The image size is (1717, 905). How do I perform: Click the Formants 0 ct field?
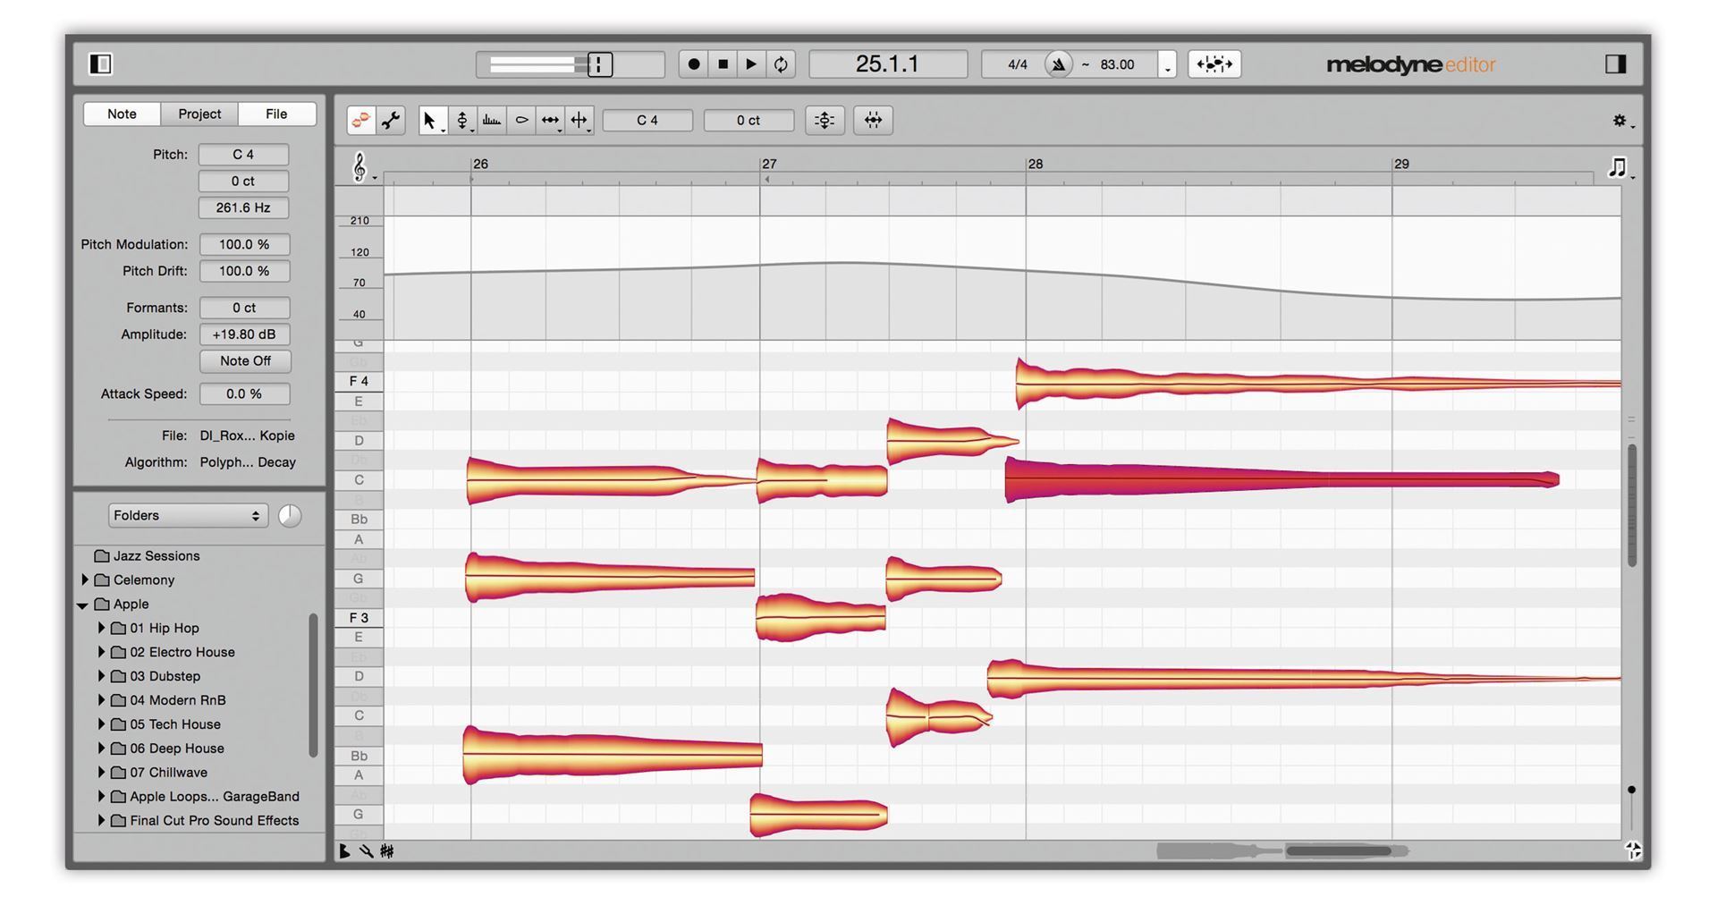(x=244, y=308)
